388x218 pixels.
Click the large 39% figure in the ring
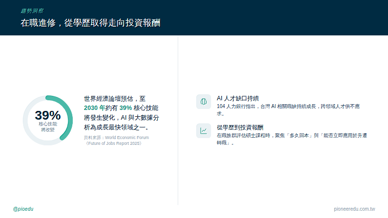[x=48, y=115]
